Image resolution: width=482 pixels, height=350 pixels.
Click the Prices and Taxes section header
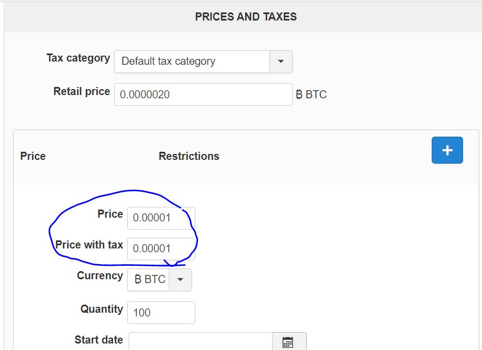coord(246,17)
